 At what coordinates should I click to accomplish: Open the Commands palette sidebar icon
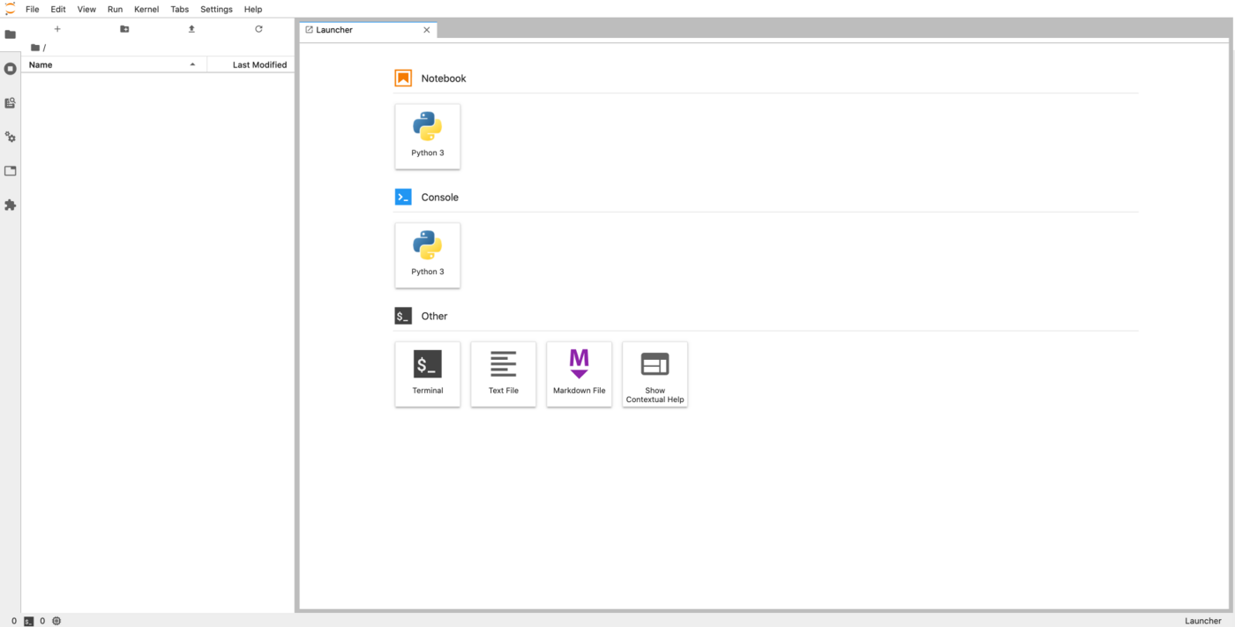tap(11, 103)
